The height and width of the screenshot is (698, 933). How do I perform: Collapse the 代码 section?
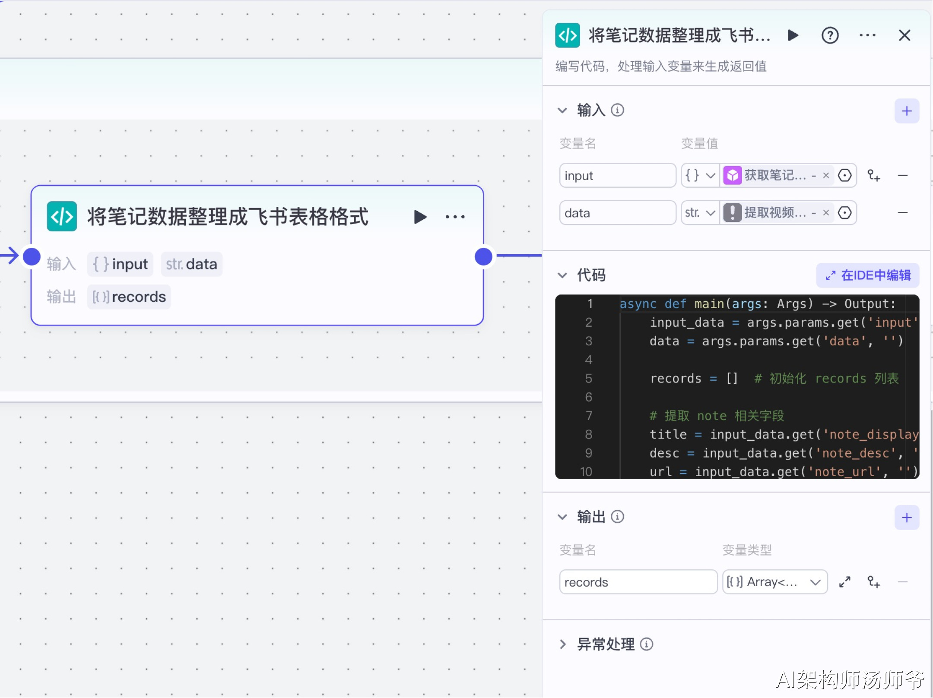pos(562,275)
